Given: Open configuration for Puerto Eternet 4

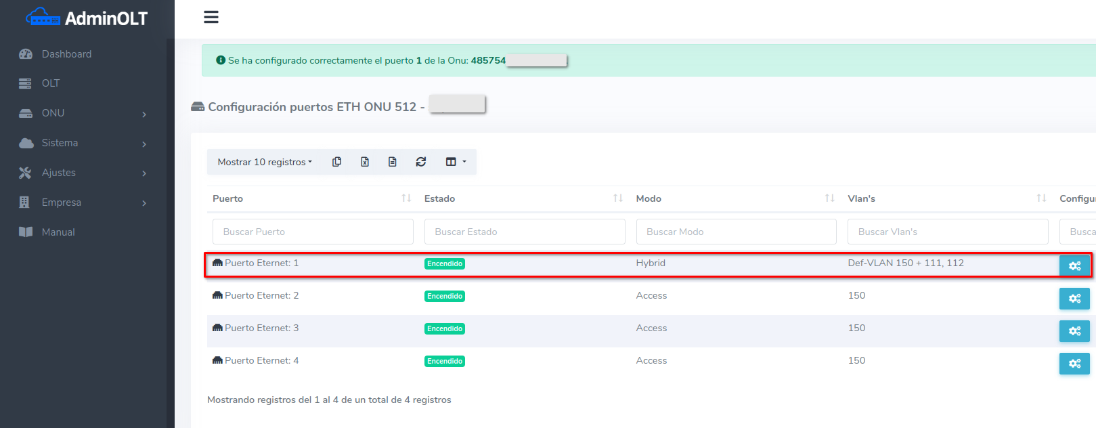Looking at the screenshot, I should (1074, 364).
